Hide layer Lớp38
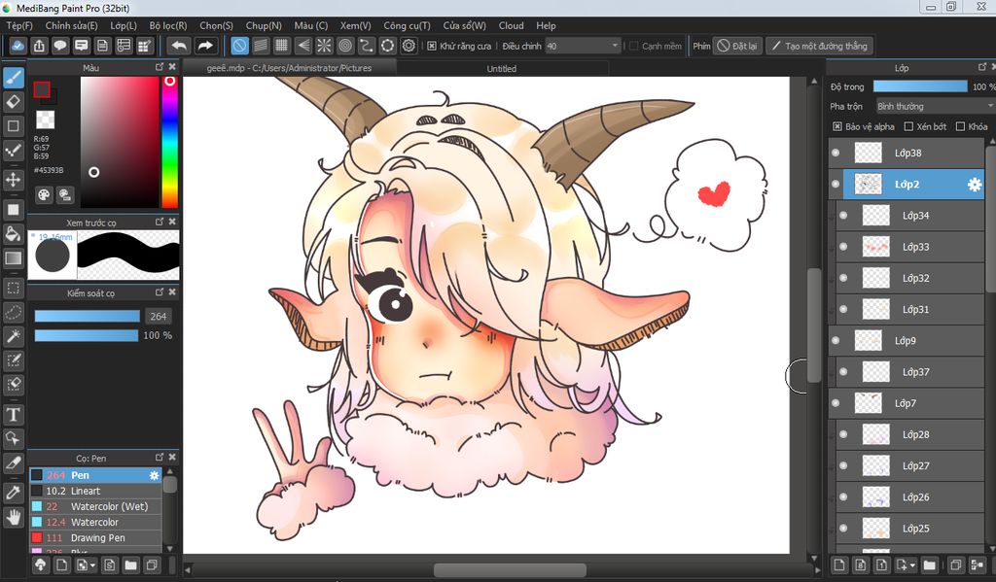 click(836, 153)
